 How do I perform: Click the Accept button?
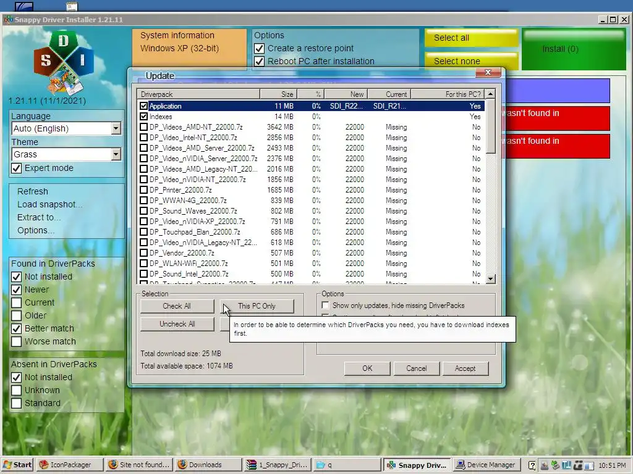pos(465,368)
